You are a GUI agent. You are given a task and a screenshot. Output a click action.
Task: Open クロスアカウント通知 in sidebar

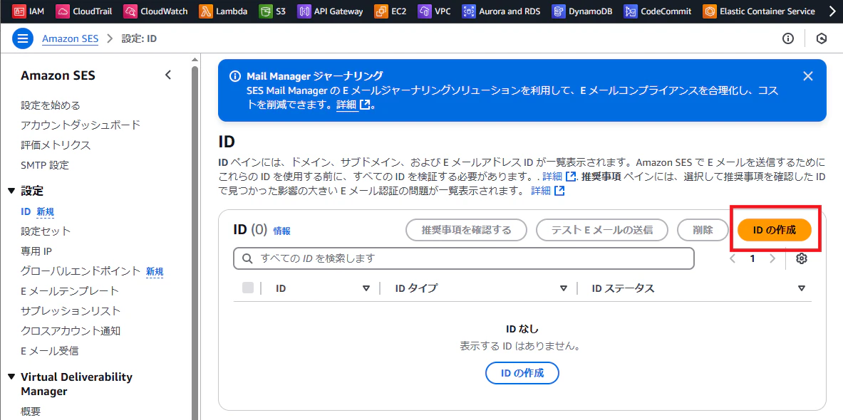(71, 331)
